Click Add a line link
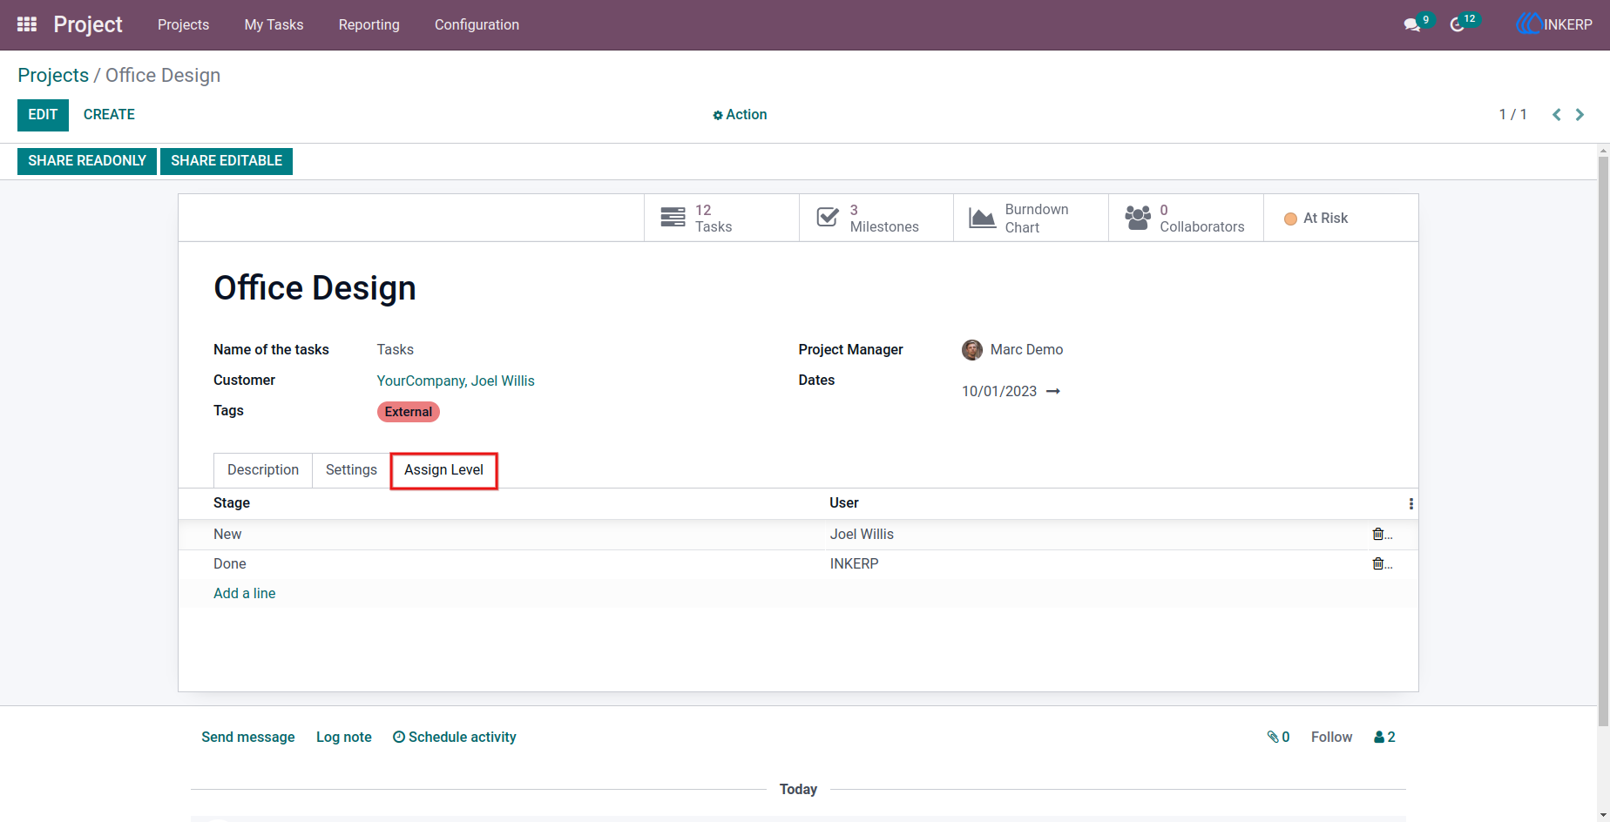Image resolution: width=1610 pixels, height=822 pixels. point(245,593)
